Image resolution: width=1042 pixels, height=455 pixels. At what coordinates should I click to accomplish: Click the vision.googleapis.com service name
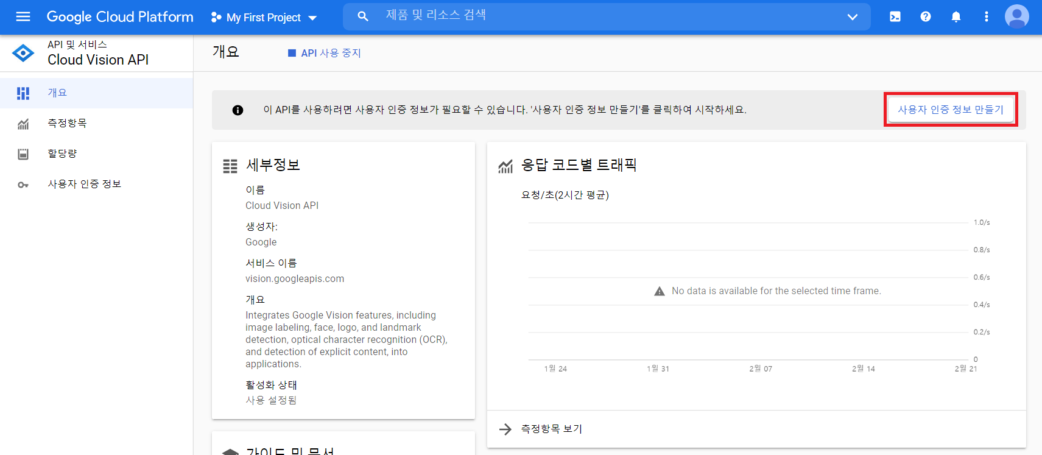(x=295, y=278)
